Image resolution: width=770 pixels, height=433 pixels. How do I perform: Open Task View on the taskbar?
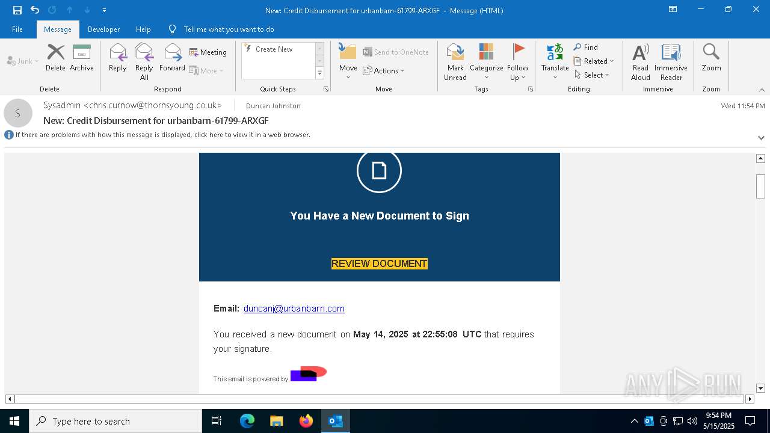(217, 421)
